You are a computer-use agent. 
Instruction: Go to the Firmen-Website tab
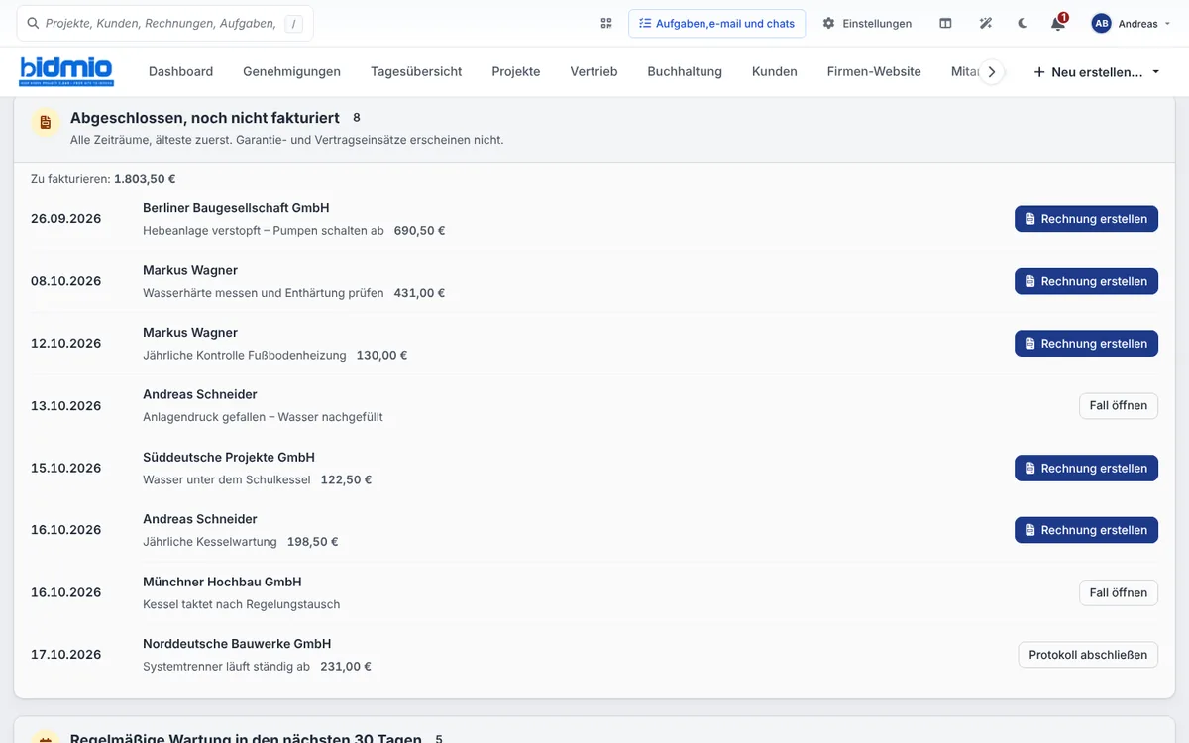(x=874, y=71)
